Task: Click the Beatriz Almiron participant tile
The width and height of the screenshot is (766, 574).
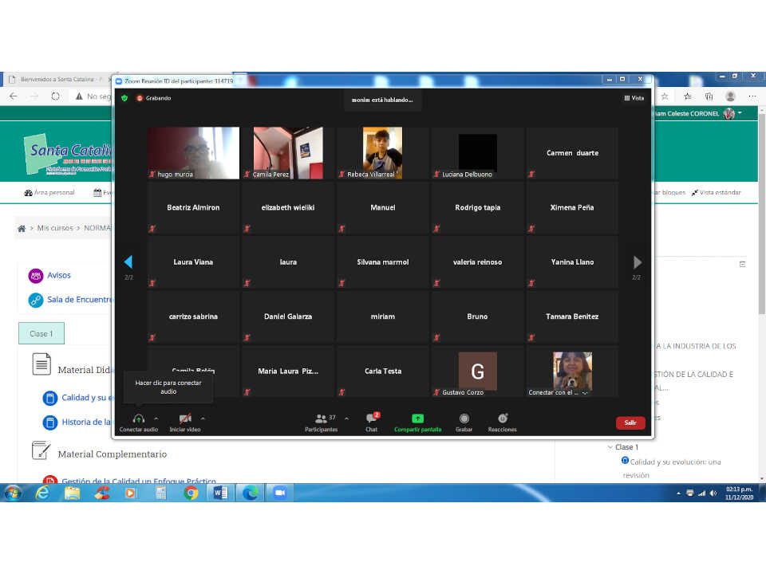Action: [193, 207]
